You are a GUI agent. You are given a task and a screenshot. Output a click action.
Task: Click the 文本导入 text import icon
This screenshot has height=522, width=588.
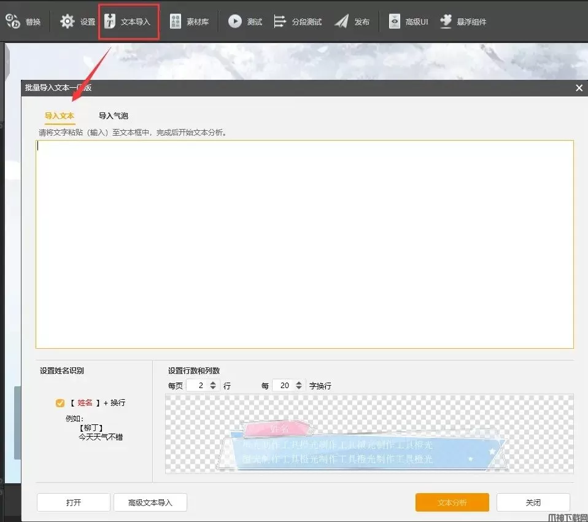[x=109, y=21]
